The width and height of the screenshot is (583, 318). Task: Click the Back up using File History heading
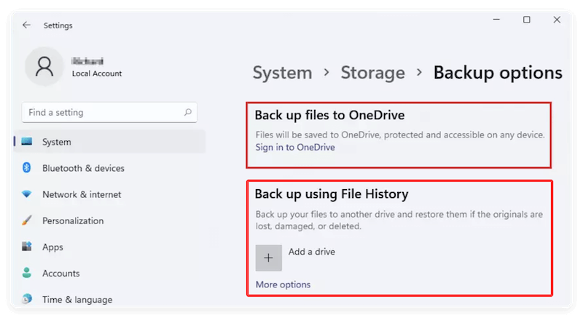click(x=332, y=194)
